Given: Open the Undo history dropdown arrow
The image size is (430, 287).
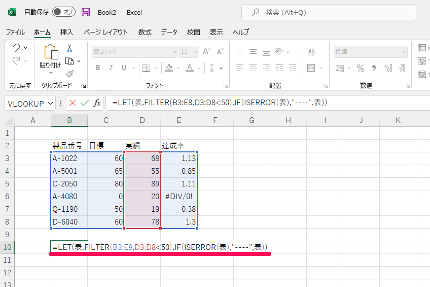Looking at the screenshot, I should click(x=25, y=48).
